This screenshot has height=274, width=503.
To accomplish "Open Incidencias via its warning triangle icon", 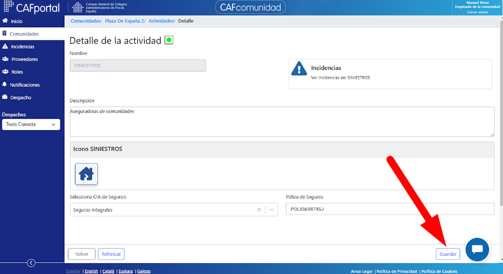I will pyautogui.click(x=5, y=46).
